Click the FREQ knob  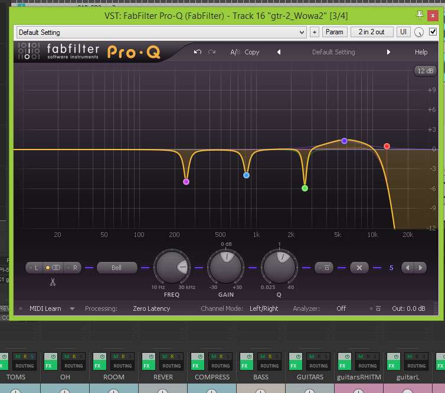(x=172, y=267)
